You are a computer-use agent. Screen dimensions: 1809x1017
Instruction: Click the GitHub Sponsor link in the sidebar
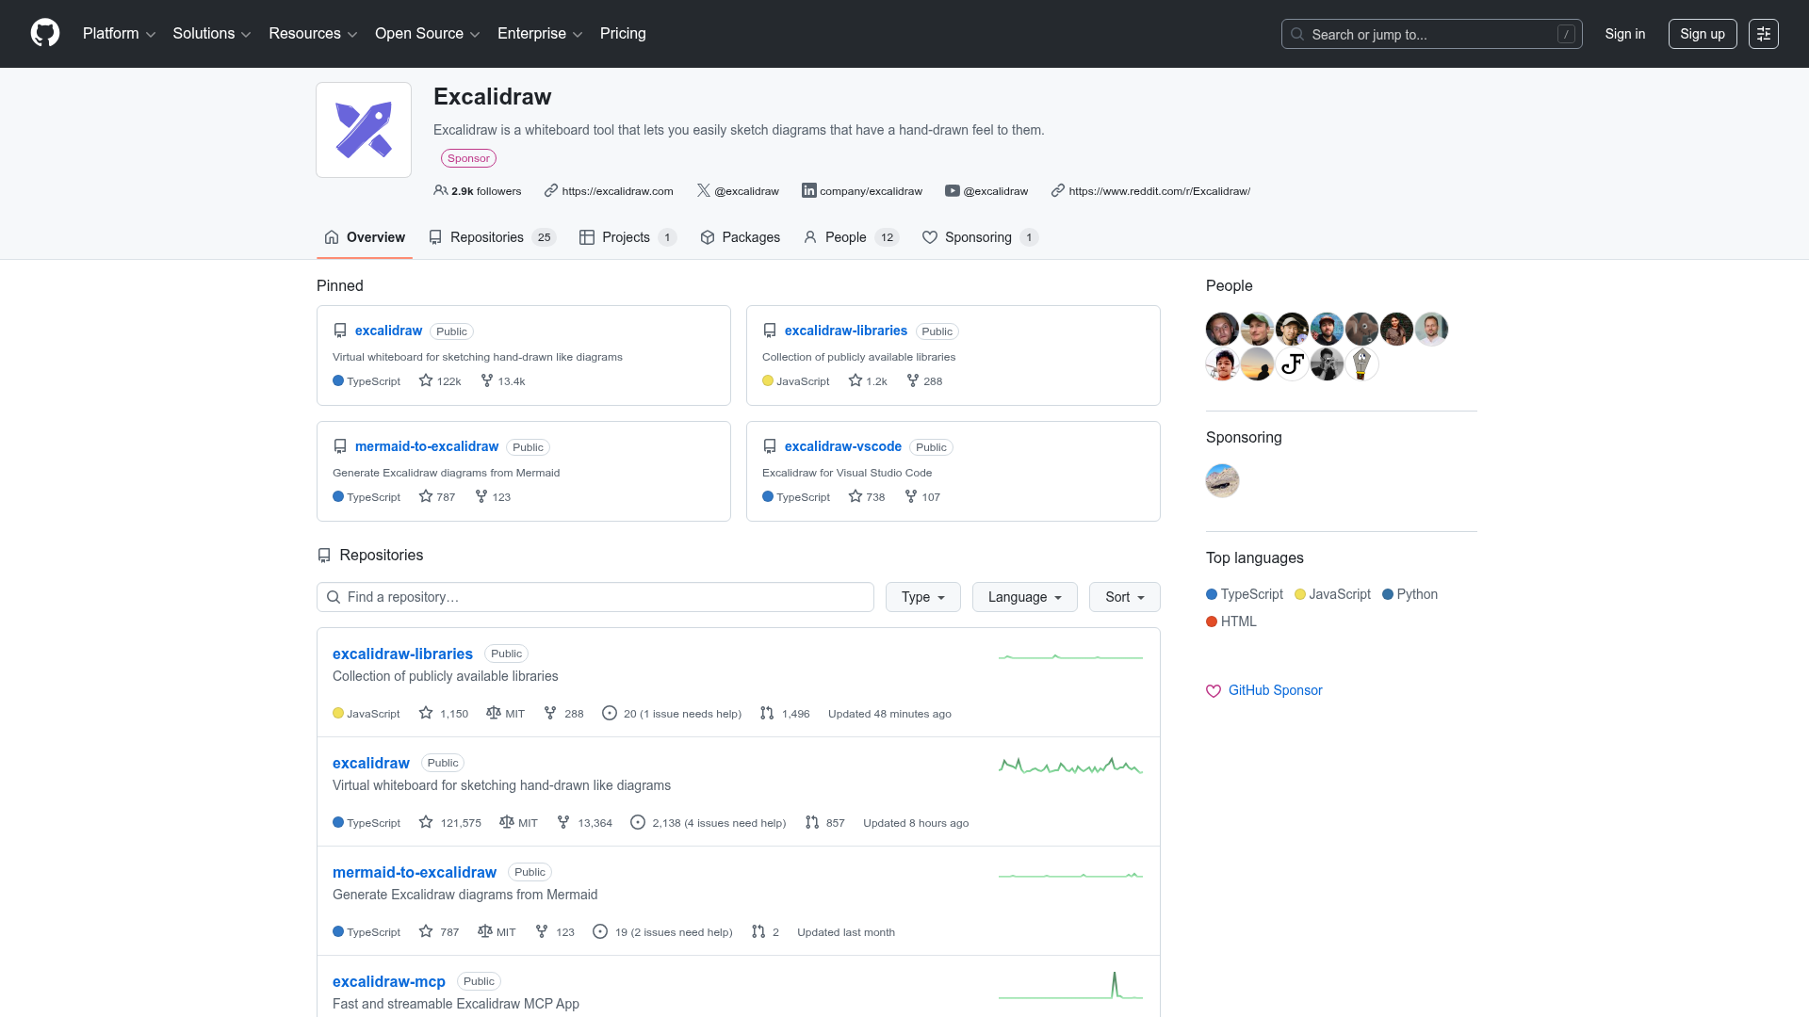tap(1274, 690)
